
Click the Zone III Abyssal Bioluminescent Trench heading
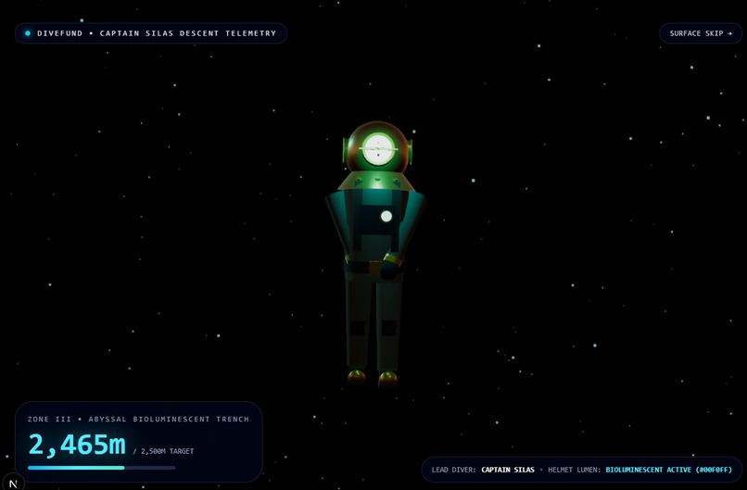[x=138, y=419]
